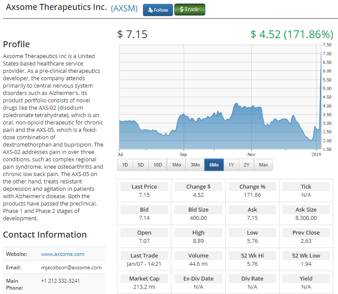The height and width of the screenshot is (294, 338).
Task: Click the Div Rate header
Action: pyautogui.click(x=253, y=278)
